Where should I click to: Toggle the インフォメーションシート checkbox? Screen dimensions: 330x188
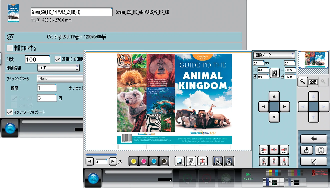pyautogui.click(x=10, y=112)
